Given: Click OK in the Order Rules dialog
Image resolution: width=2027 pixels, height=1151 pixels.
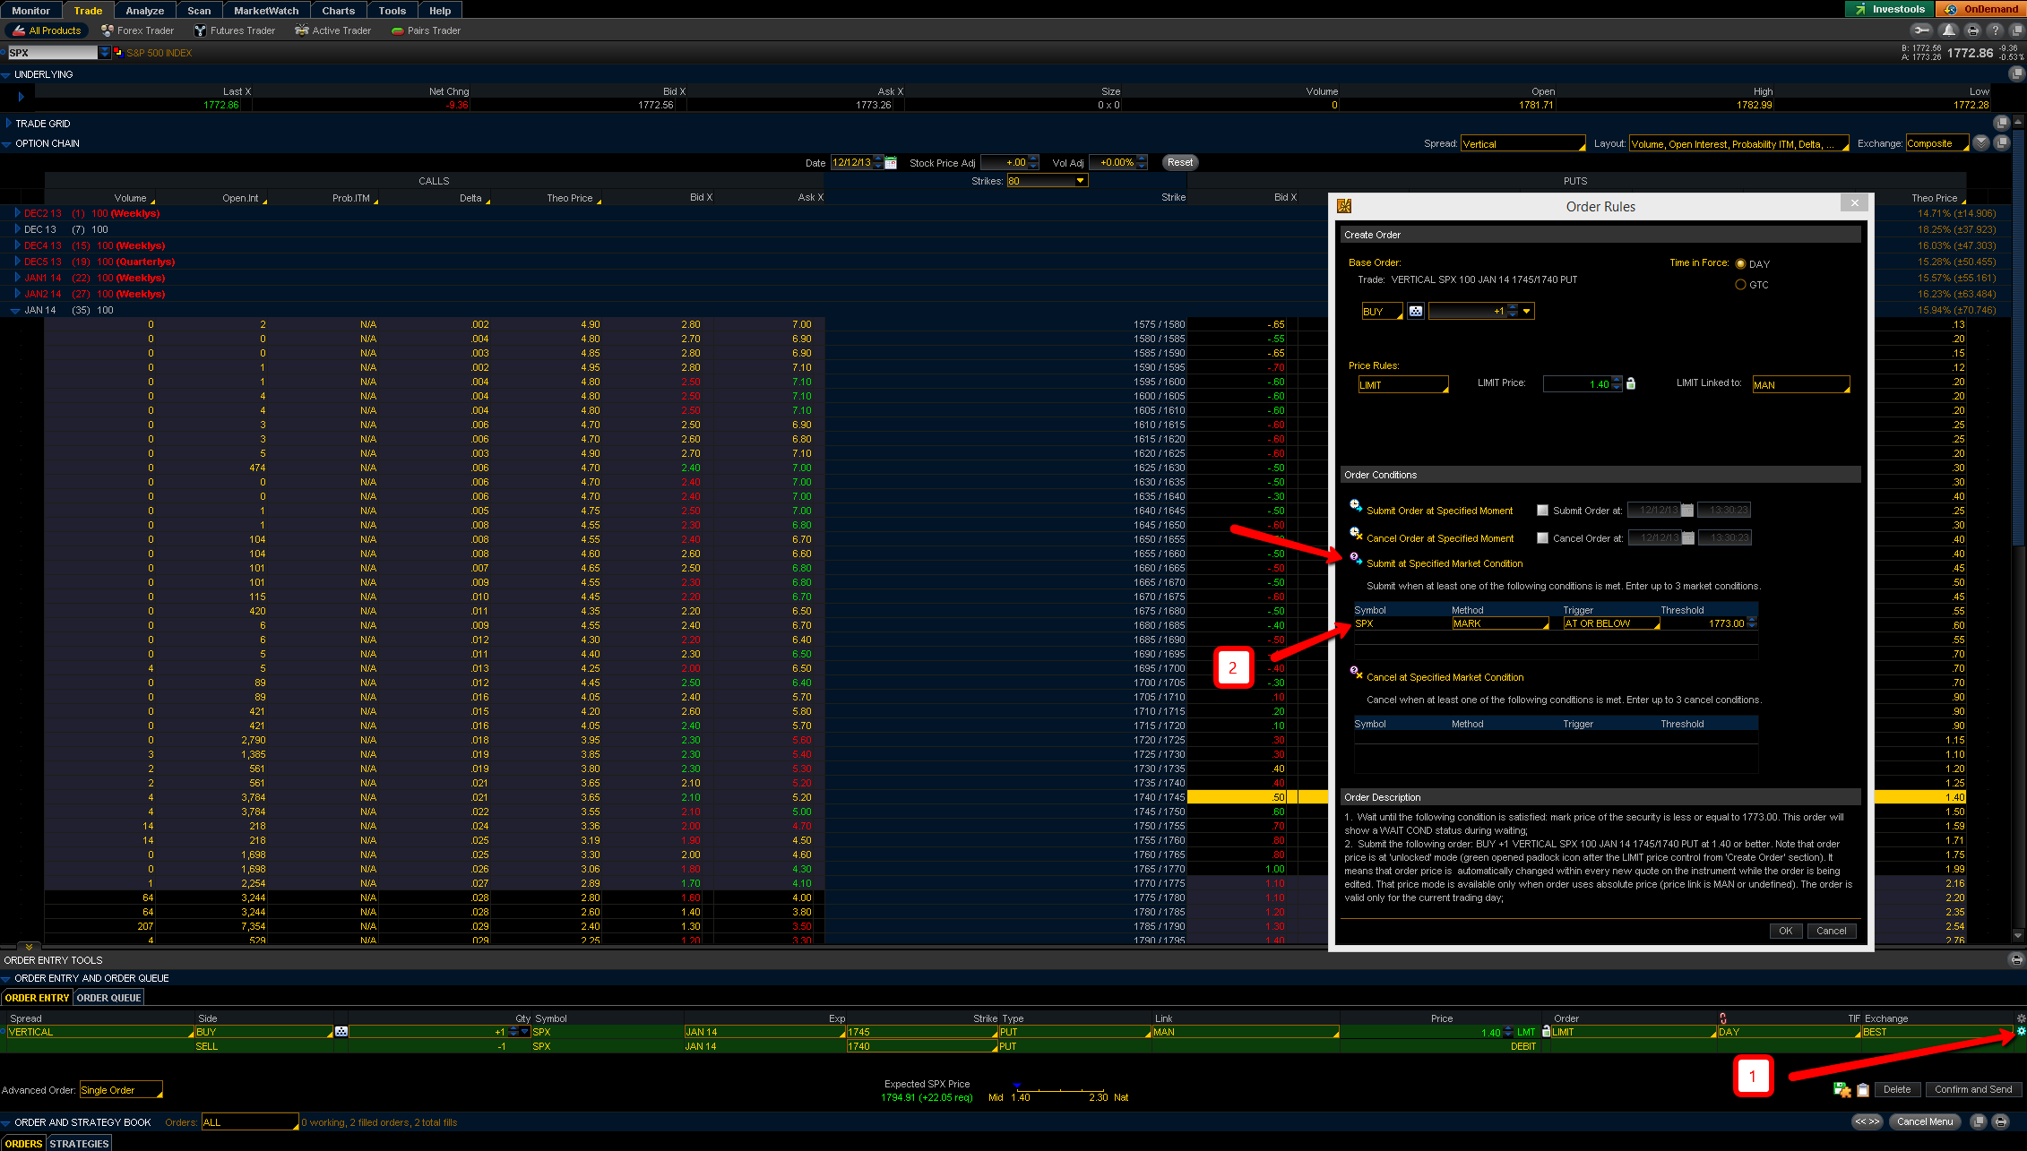Looking at the screenshot, I should click(1785, 931).
